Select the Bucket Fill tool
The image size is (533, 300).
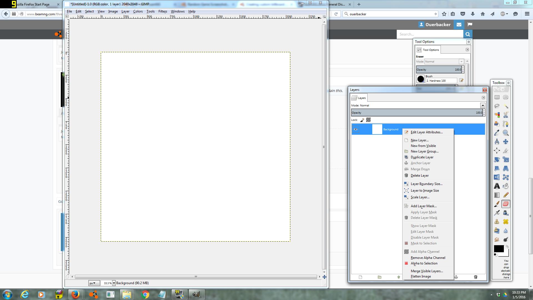click(x=506, y=186)
